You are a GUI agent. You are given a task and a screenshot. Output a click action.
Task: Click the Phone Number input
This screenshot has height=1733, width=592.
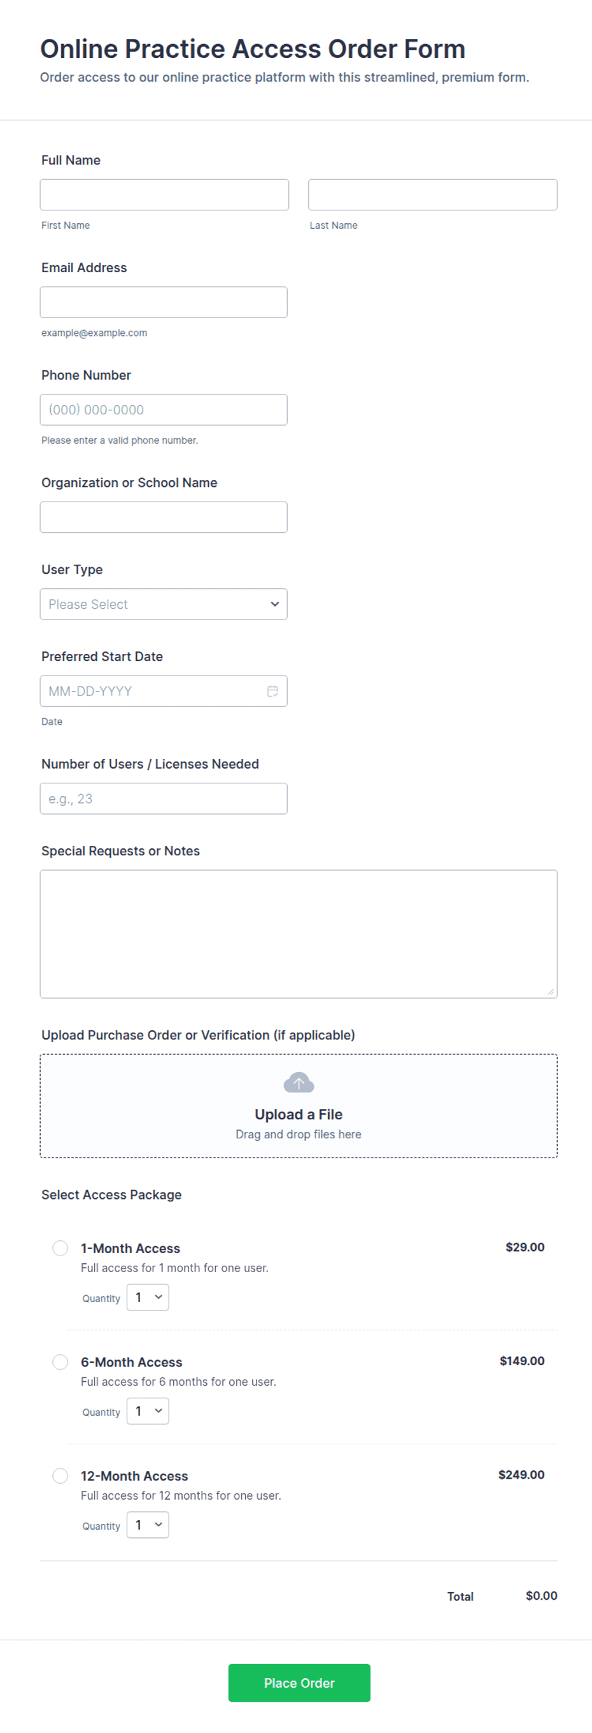[x=164, y=410]
